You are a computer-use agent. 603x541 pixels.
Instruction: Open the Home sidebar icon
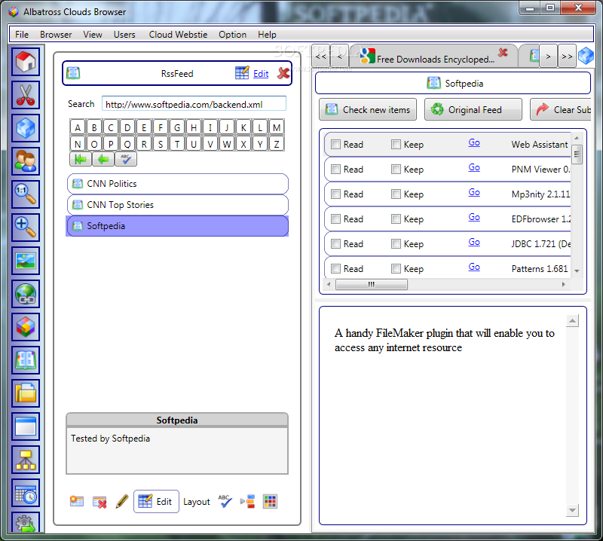26,62
